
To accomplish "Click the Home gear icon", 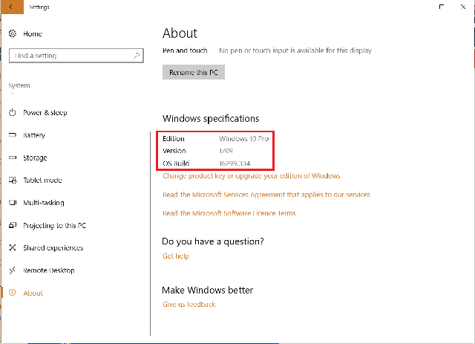I will pos(13,33).
